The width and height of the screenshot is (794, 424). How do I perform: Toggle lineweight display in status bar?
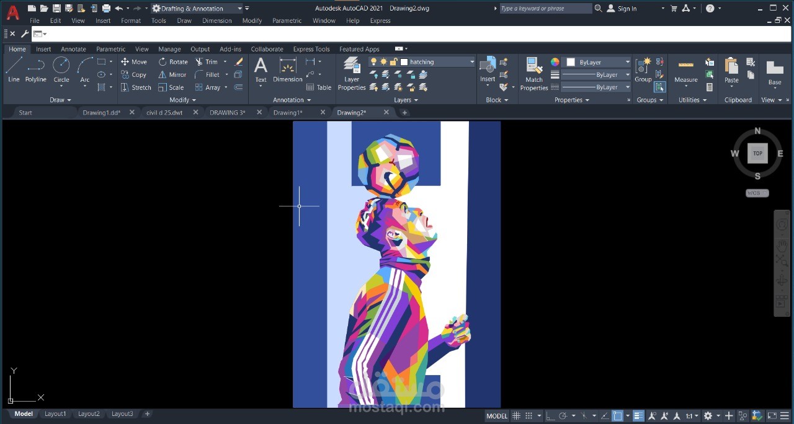tap(638, 416)
